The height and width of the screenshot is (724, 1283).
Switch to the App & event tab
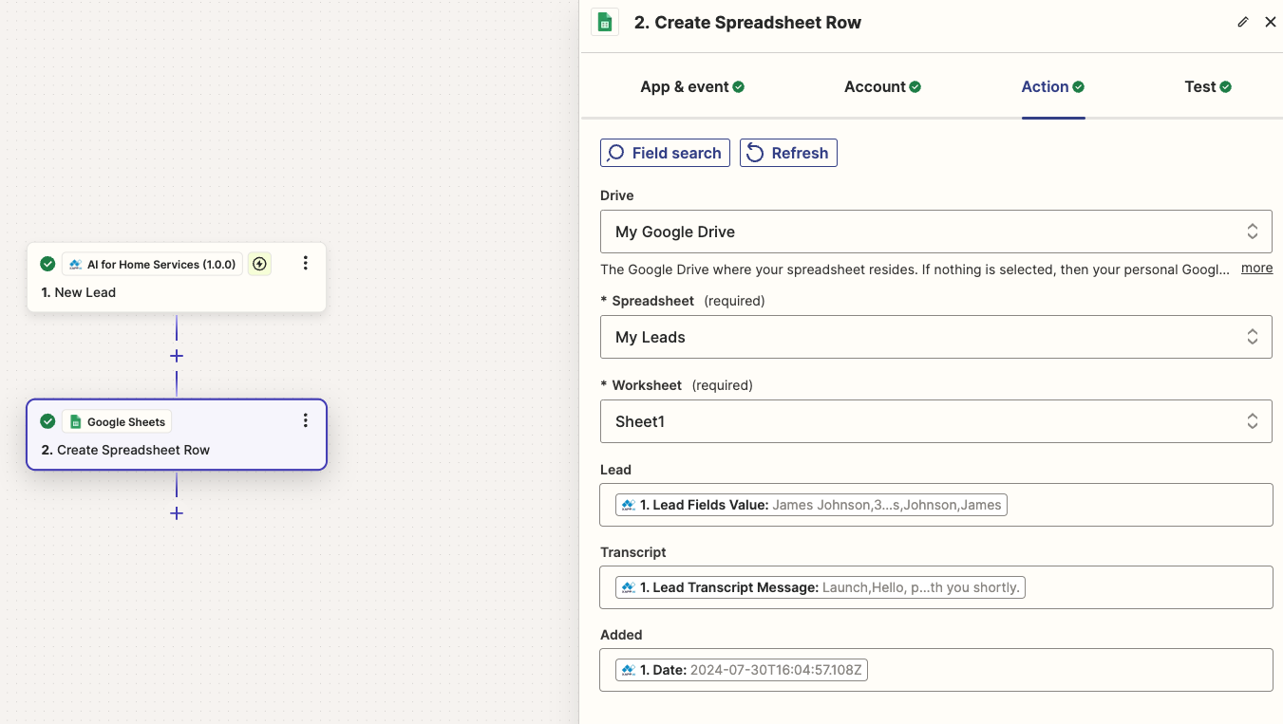[692, 86]
